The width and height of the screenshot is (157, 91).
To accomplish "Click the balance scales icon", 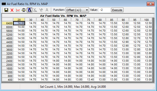I will point(24,10).
